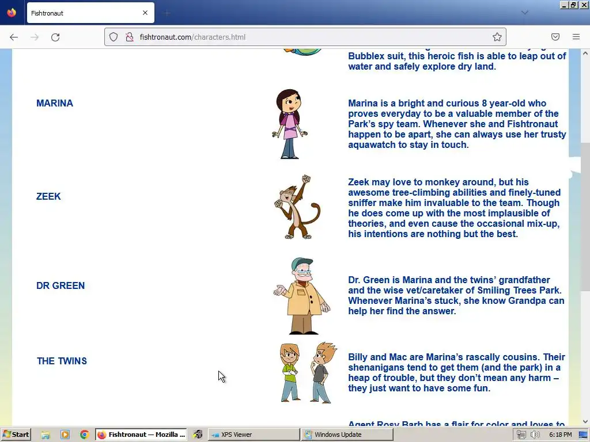The width and height of the screenshot is (590, 442).
Task: Click the page scrollbar down arrow
Action: tap(585, 422)
